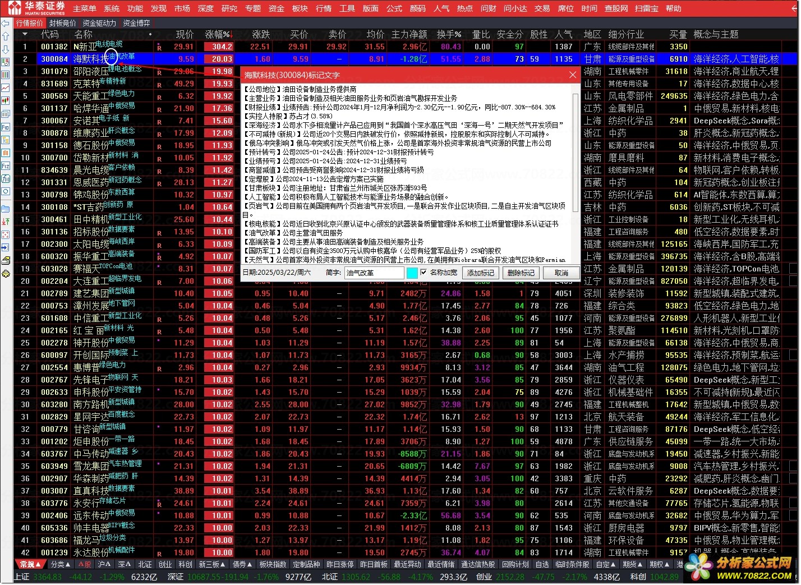Click the dialog's vertical scrollbar

(x=576, y=151)
